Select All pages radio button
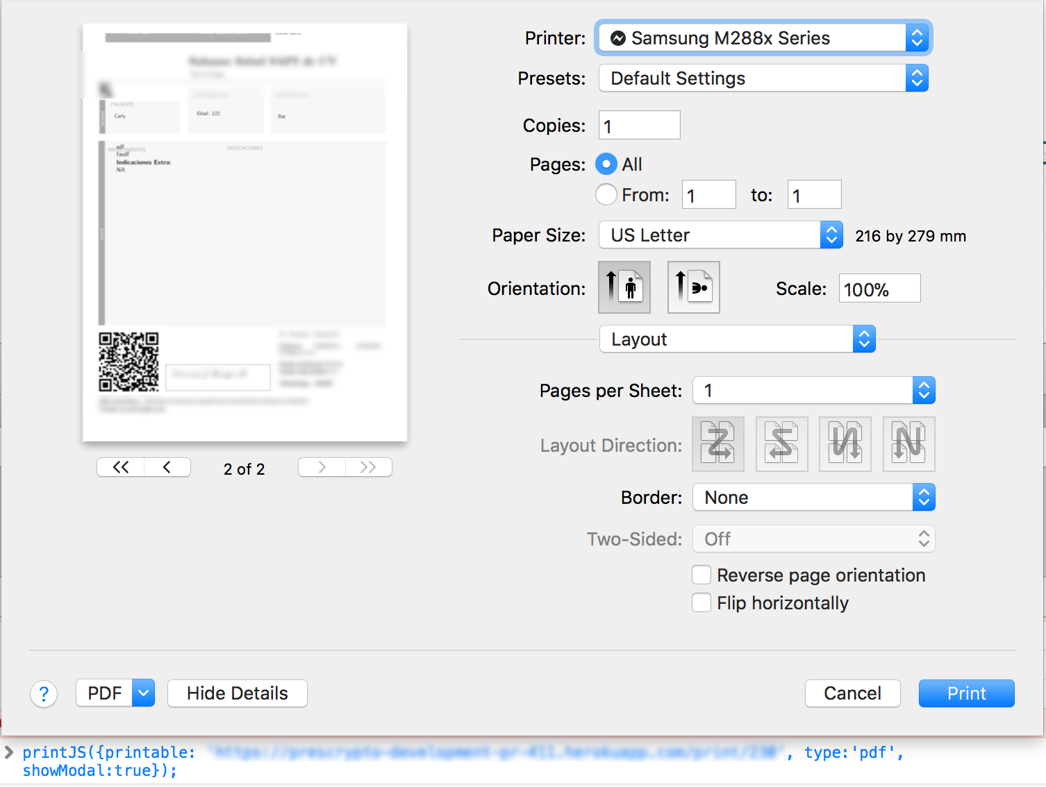 click(606, 164)
